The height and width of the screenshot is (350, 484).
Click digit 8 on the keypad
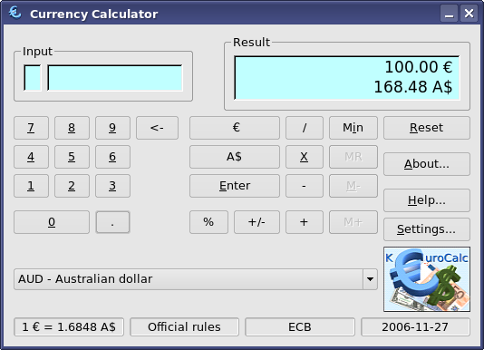72,128
